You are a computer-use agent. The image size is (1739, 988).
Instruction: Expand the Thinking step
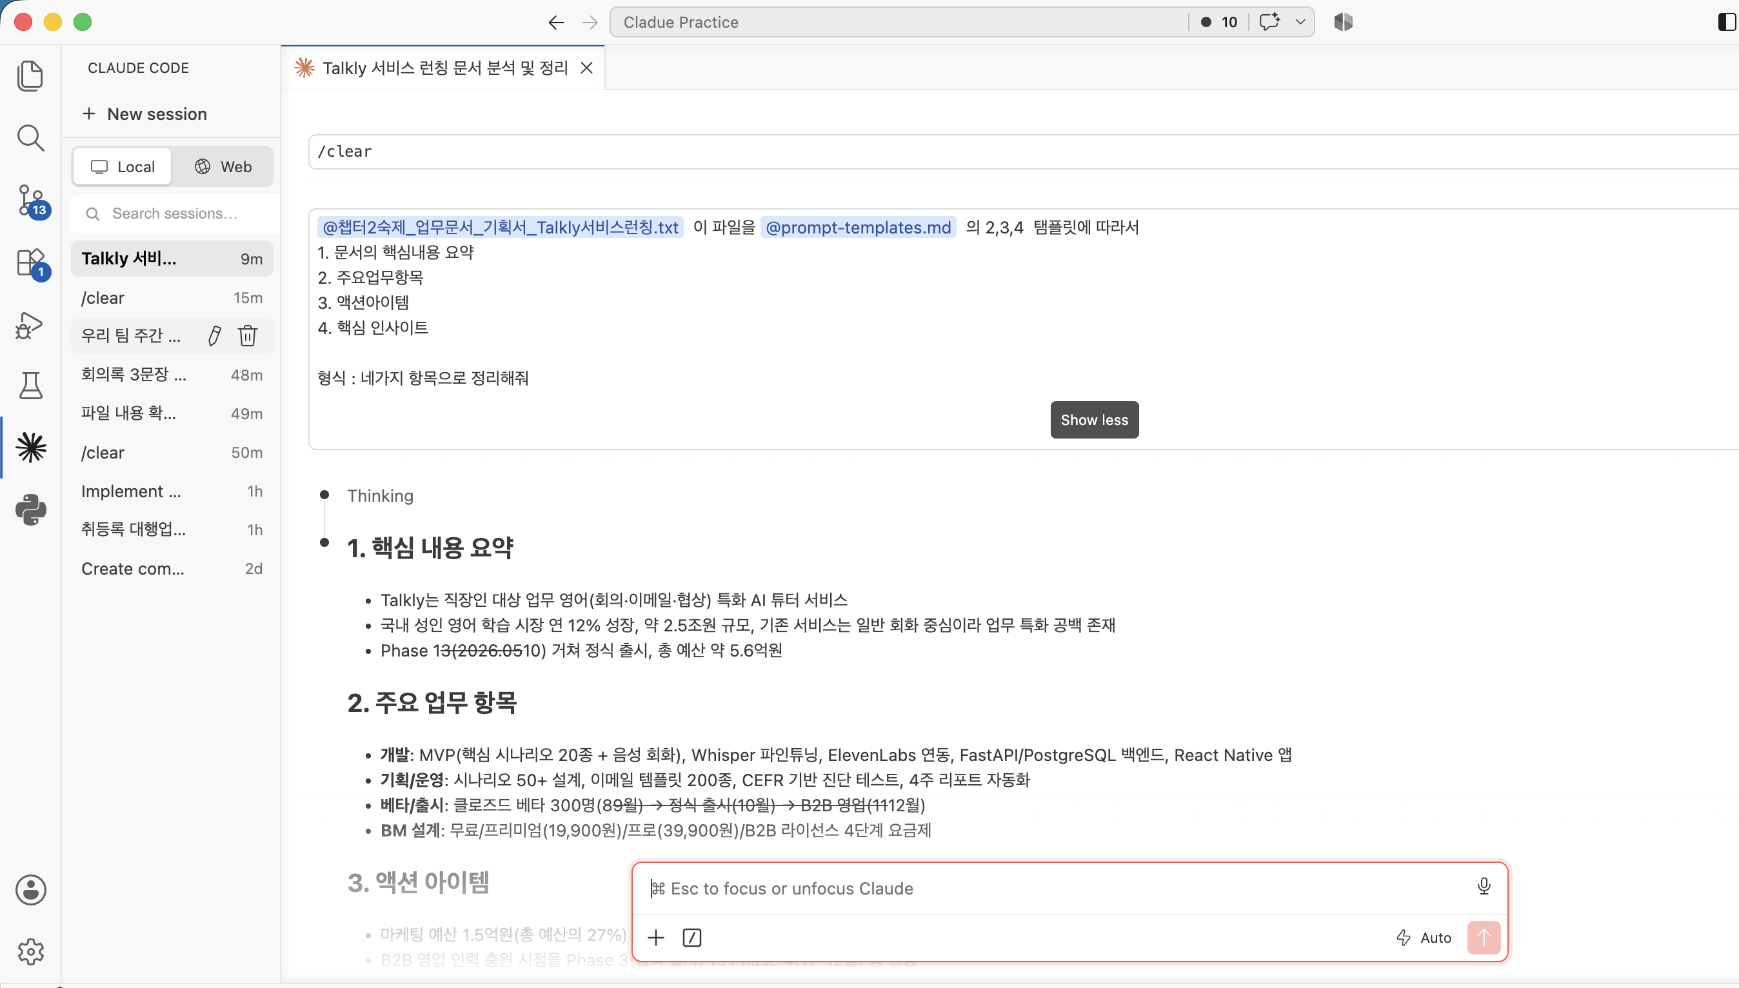(x=380, y=496)
